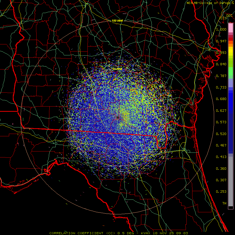Click the 50 NMI range ring label

tap(117, 69)
